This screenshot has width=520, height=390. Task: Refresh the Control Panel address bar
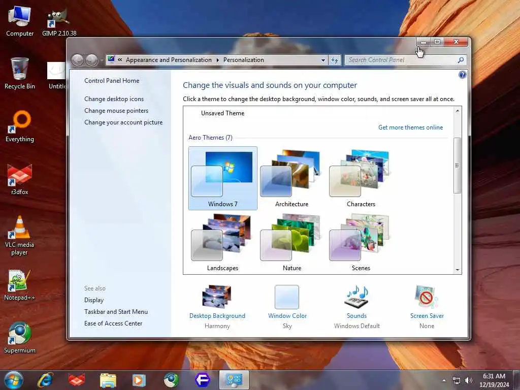[335, 60]
